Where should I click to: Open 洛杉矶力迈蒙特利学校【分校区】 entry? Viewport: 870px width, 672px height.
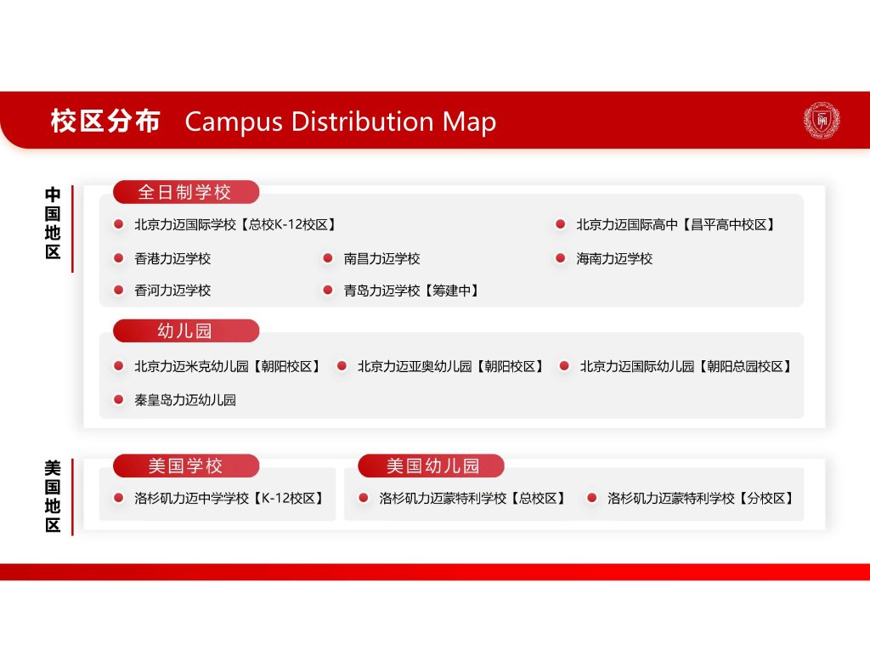click(701, 499)
